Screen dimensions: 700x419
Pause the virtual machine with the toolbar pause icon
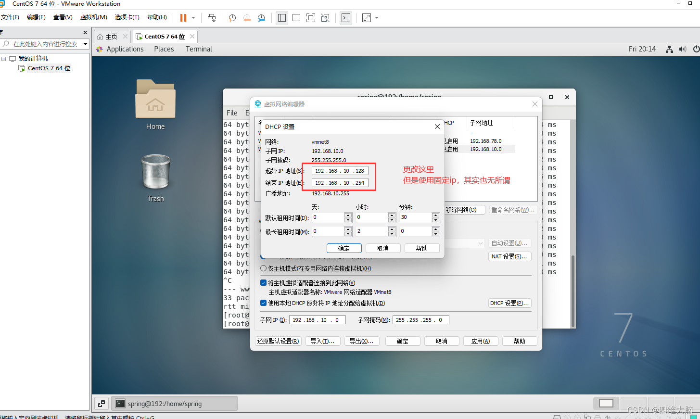(183, 18)
